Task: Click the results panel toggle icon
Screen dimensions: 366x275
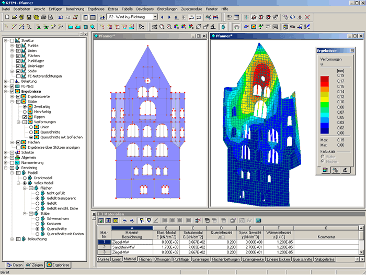Action: coord(285,27)
